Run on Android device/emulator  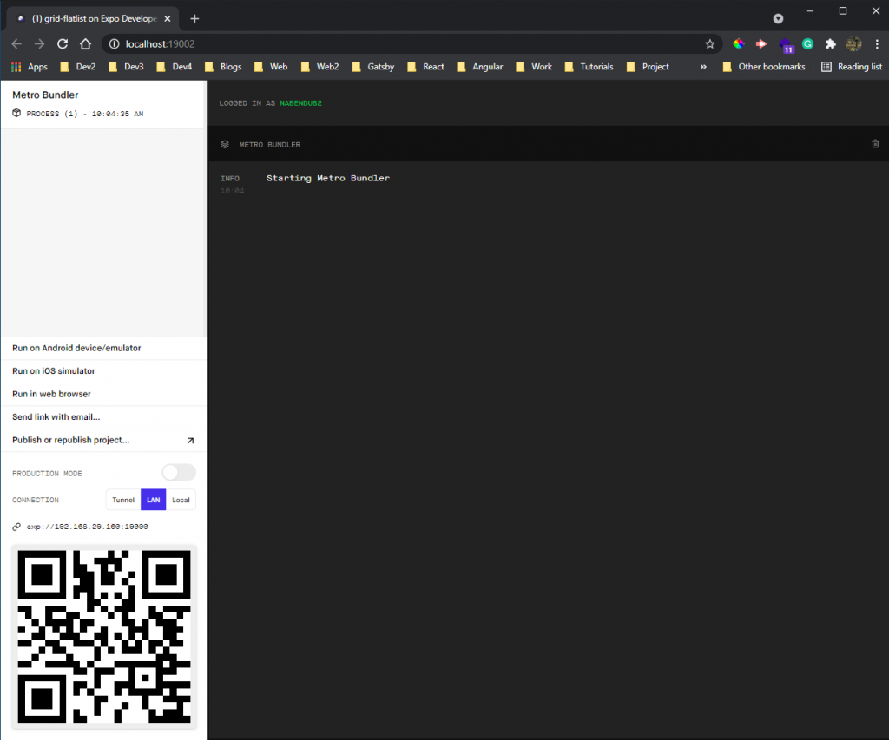pyautogui.click(x=104, y=348)
